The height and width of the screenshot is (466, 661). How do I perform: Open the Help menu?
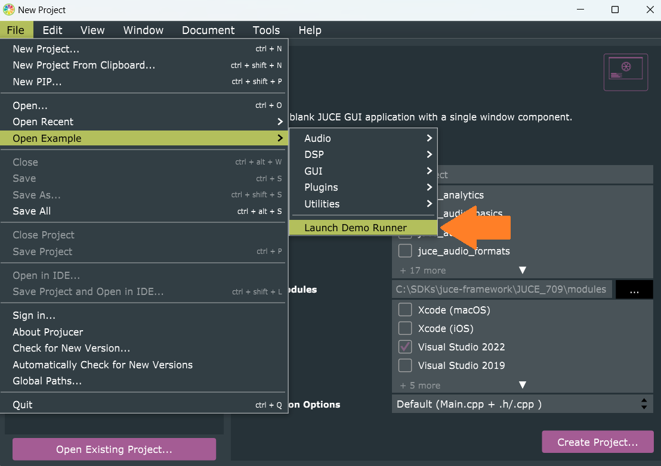tap(310, 30)
